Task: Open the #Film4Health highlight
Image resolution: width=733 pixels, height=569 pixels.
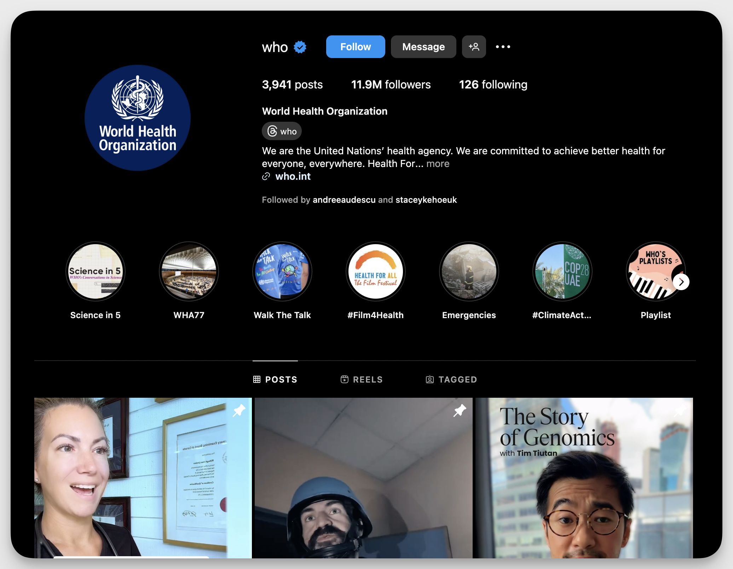Action: 376,272
